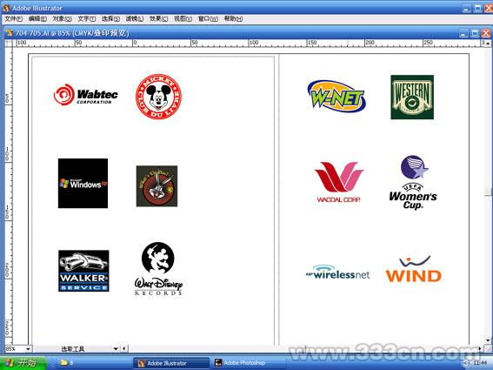Select the Bugs Bunny badge artwork

coord(157,186)
